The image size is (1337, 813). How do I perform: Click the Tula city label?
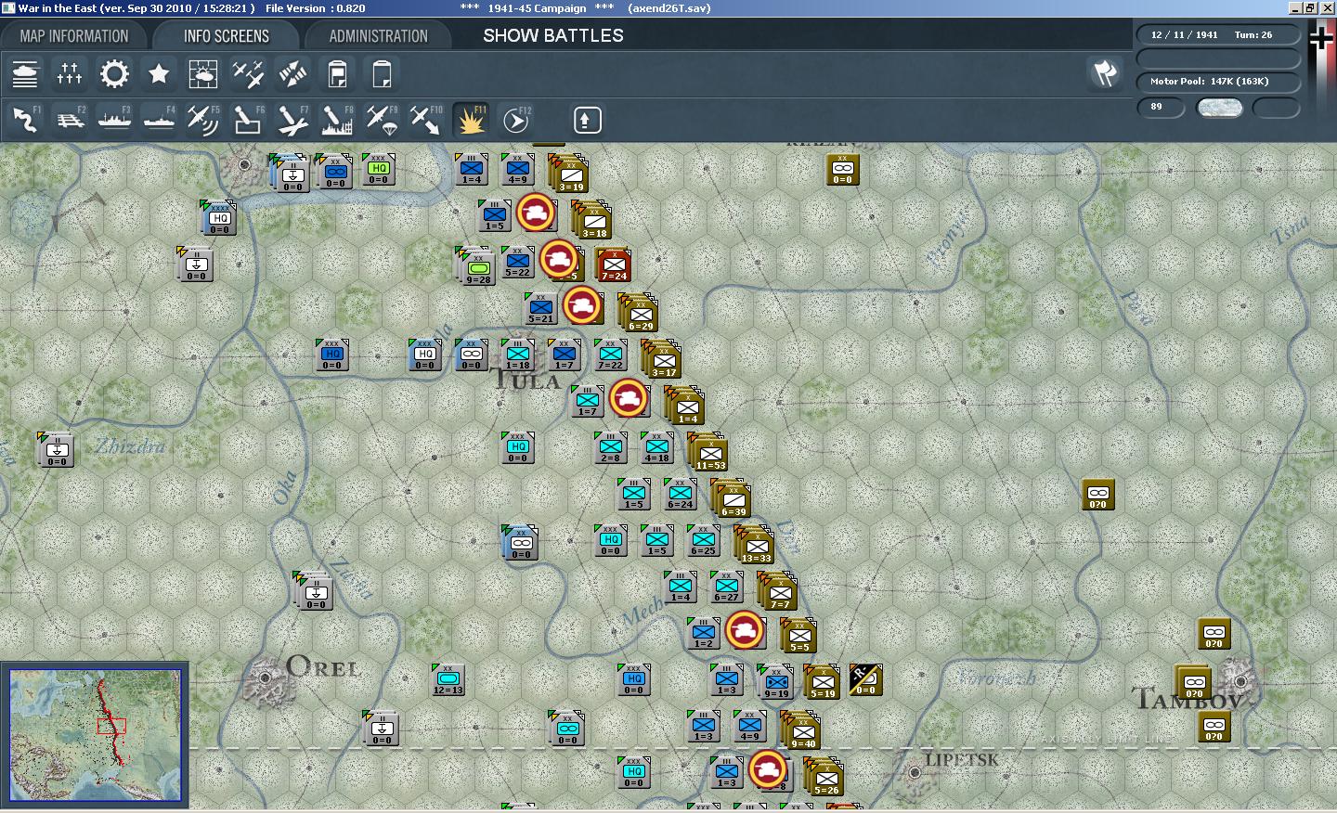526,380
